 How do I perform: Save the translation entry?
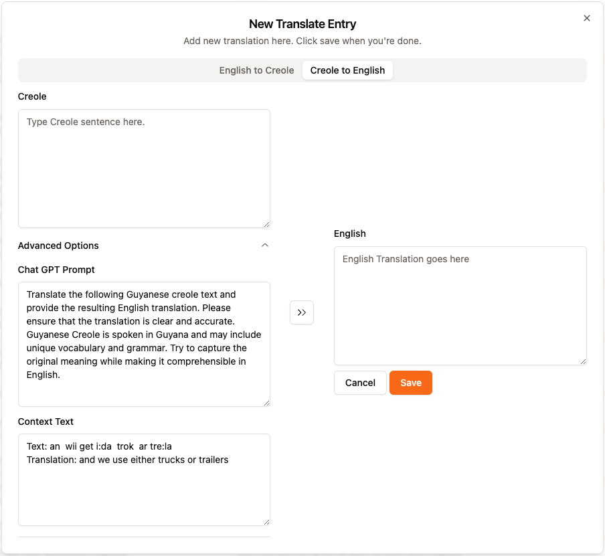coord(411,383)
